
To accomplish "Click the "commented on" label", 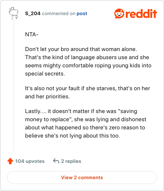I will pyautogui.click(x=59, y=13).
